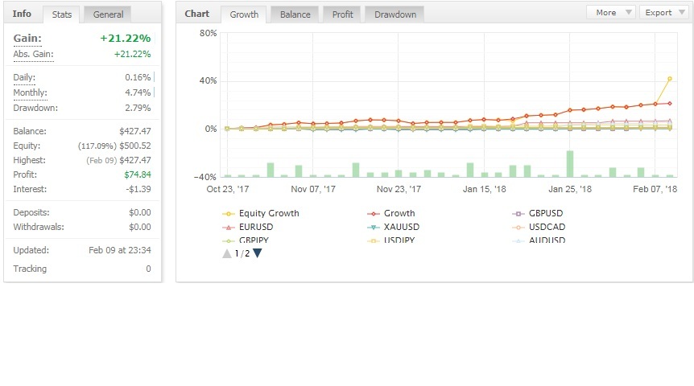Go to next legend page with down arrow
The image size is (694, 386).
[257, 253]
